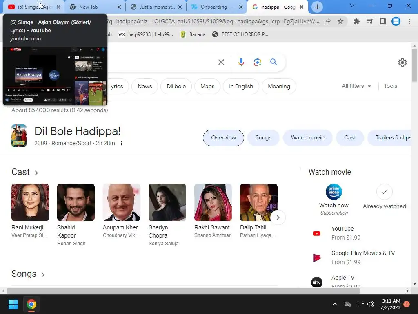Open Google quick settings gear icon

pyautogui.click(x=402, y=63)
